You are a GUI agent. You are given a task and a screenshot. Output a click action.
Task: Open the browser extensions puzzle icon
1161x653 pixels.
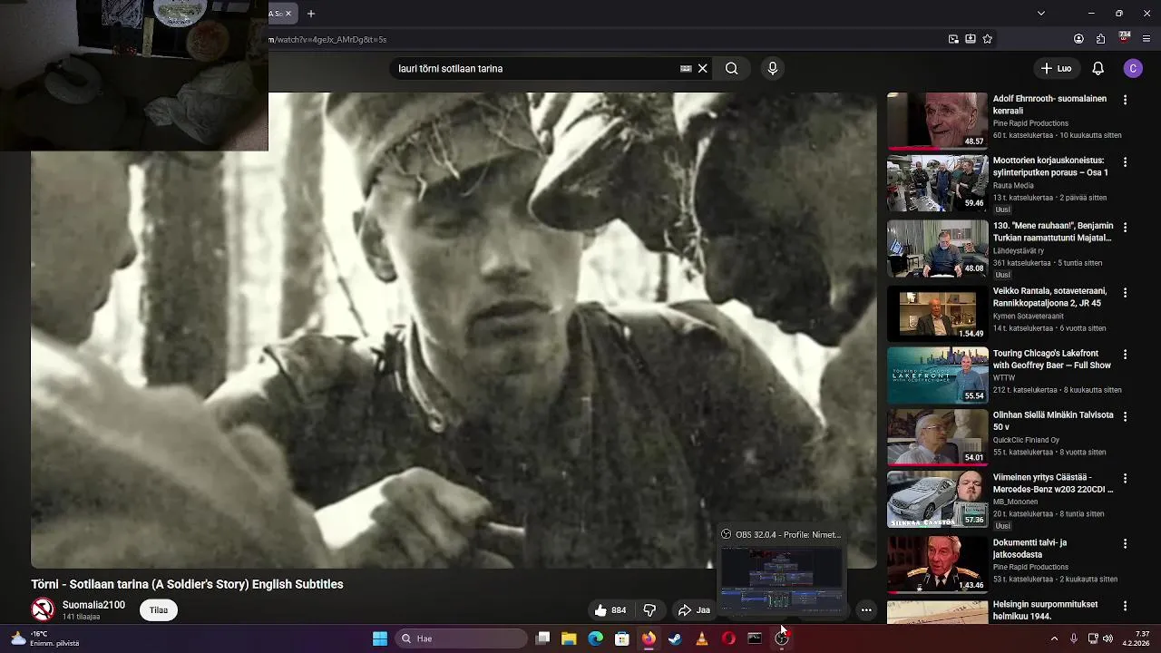(x=1100, y=39)
